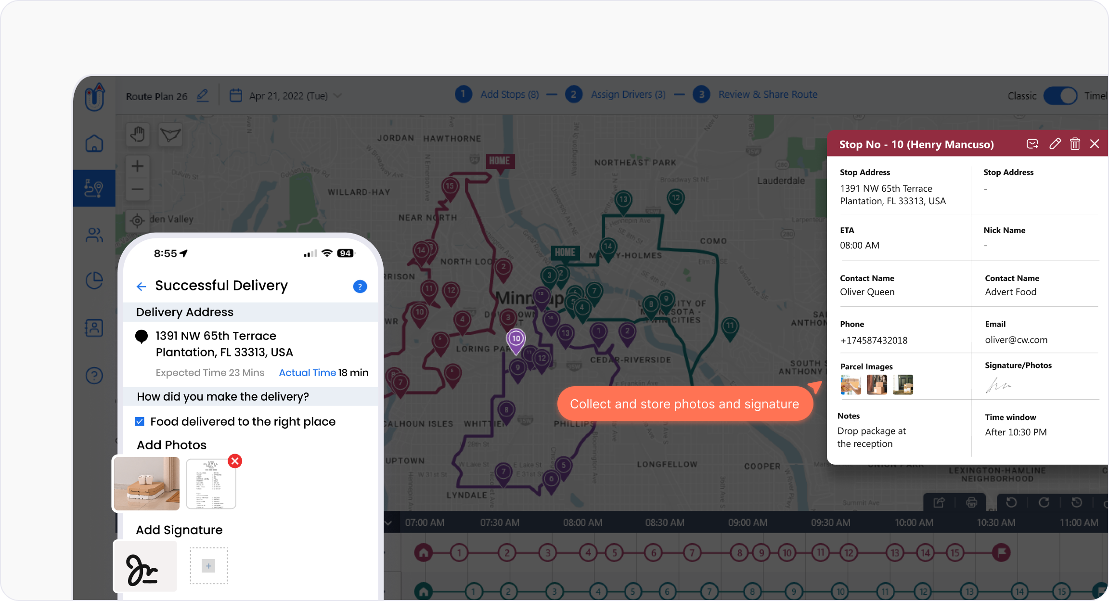
Task: Open the 'Review & Share Route' step
Action: point(767,94)
